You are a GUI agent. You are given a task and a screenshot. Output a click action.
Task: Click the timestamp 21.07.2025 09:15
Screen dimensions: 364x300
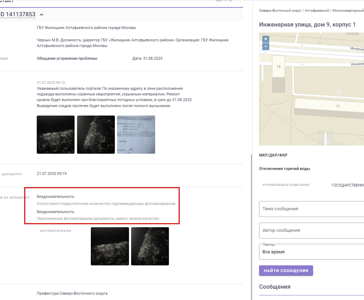click(51, 82)
